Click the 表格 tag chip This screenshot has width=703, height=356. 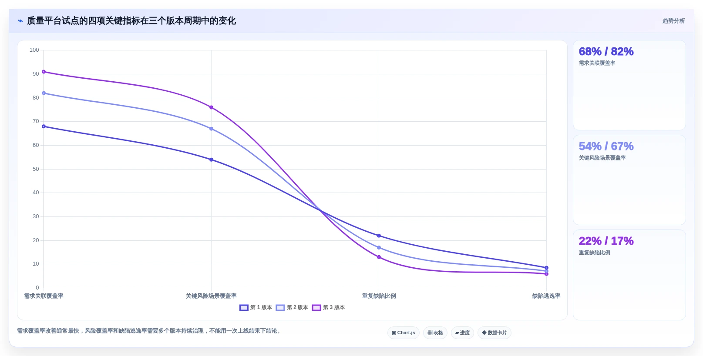(435, 333)
